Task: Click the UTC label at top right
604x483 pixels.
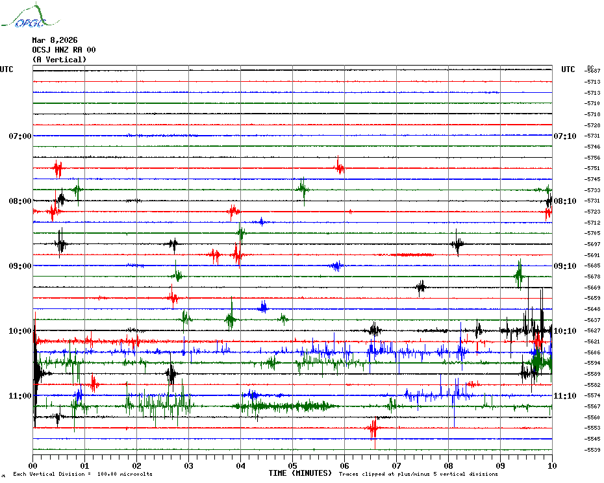Action: coord(568,69)
